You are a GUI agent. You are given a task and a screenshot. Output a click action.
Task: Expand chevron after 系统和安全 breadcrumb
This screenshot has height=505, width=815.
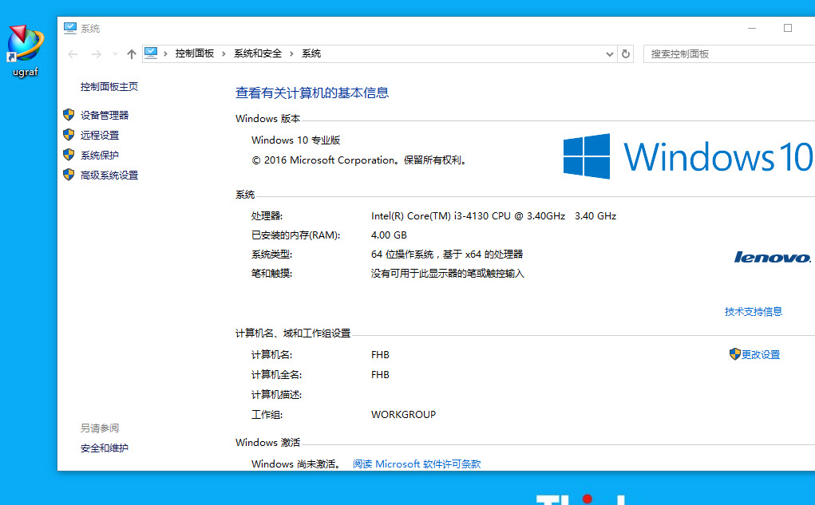point(291,54)
